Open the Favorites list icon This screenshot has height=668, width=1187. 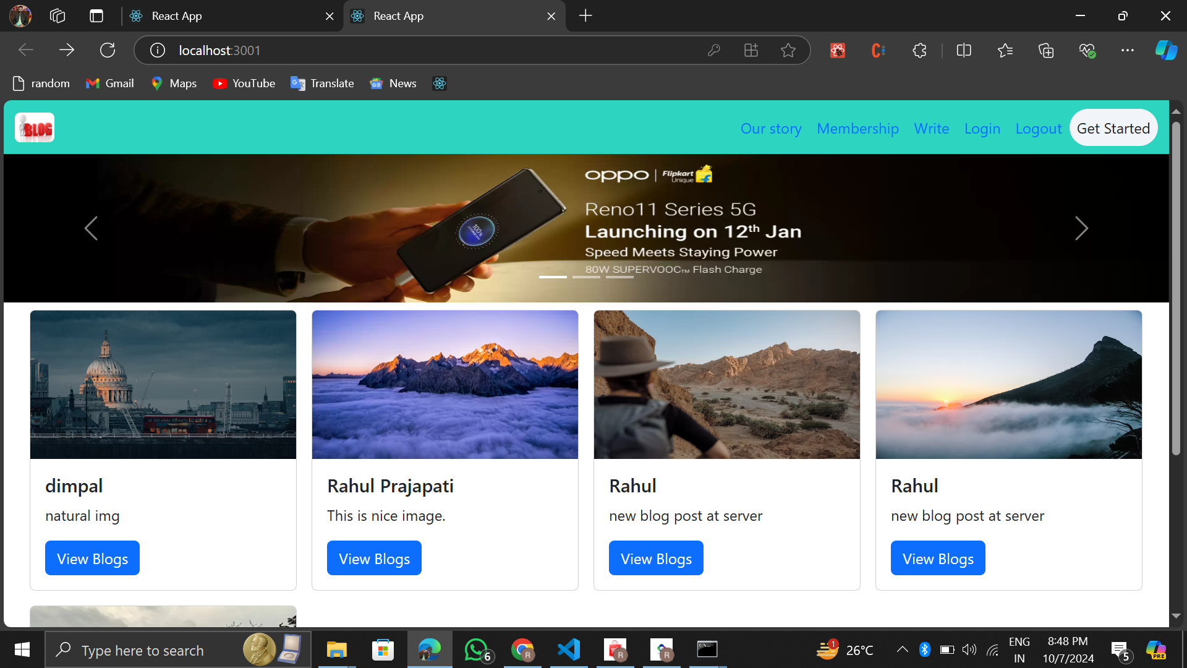tap(1005, 50)
